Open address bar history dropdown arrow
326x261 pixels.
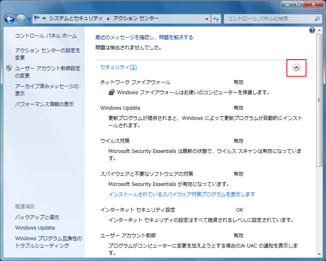pos(207,19)
